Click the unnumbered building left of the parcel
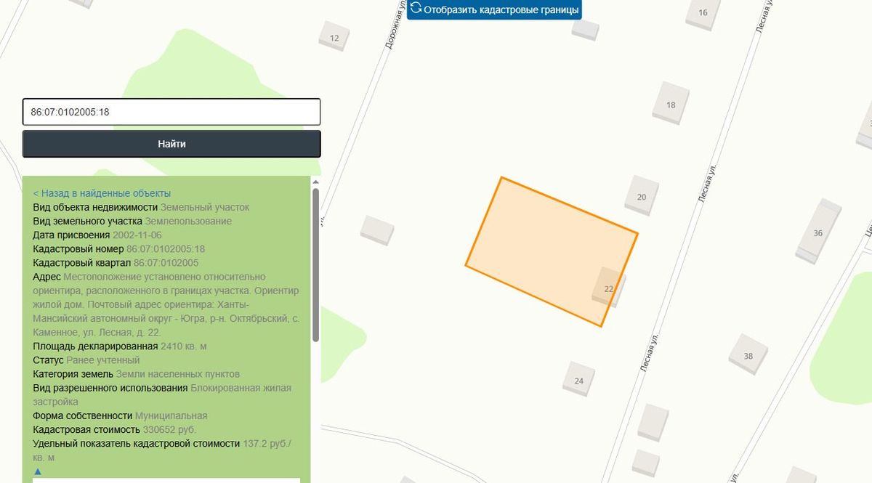 [377, 230]
